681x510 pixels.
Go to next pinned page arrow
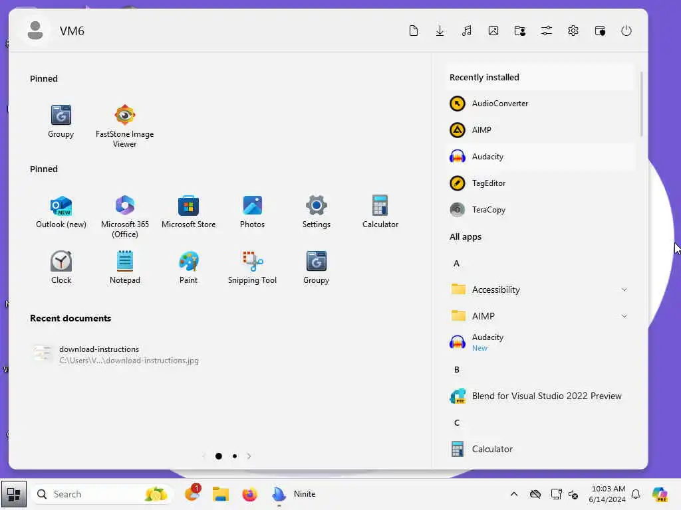pos(249,456)
